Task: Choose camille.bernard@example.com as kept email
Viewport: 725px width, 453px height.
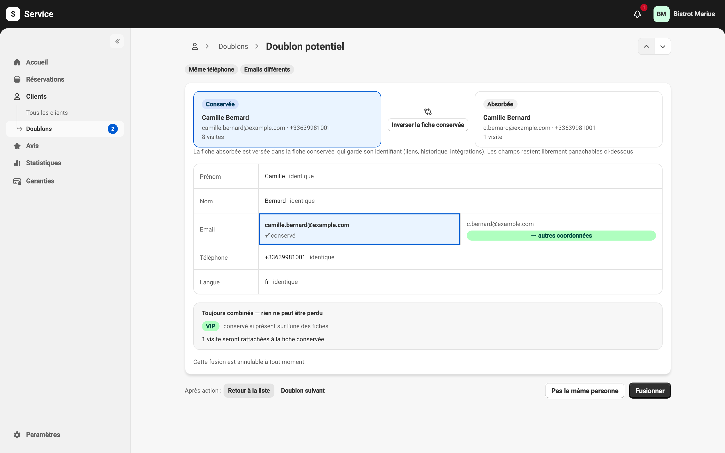Action: click(359, 229)
